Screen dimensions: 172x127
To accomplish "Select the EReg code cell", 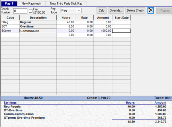I will 10,22.
